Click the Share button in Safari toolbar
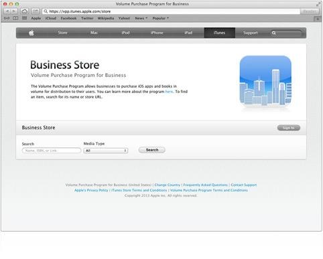The width and height of the screenshot is (323, 259). [35, 11]
